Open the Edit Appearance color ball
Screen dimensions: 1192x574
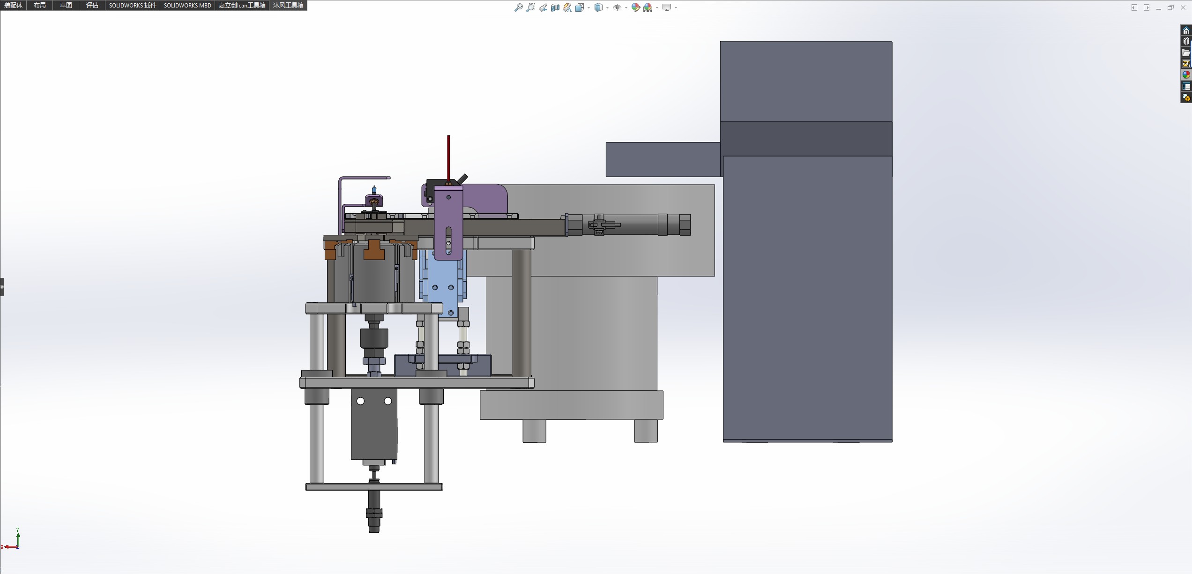[x=635, y=7]
